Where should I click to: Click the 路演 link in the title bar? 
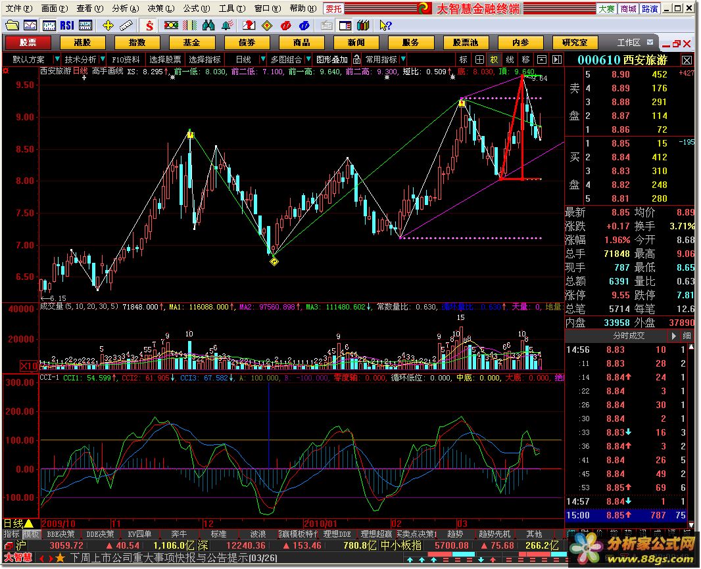pyautogui.click(x=650, y=9)
